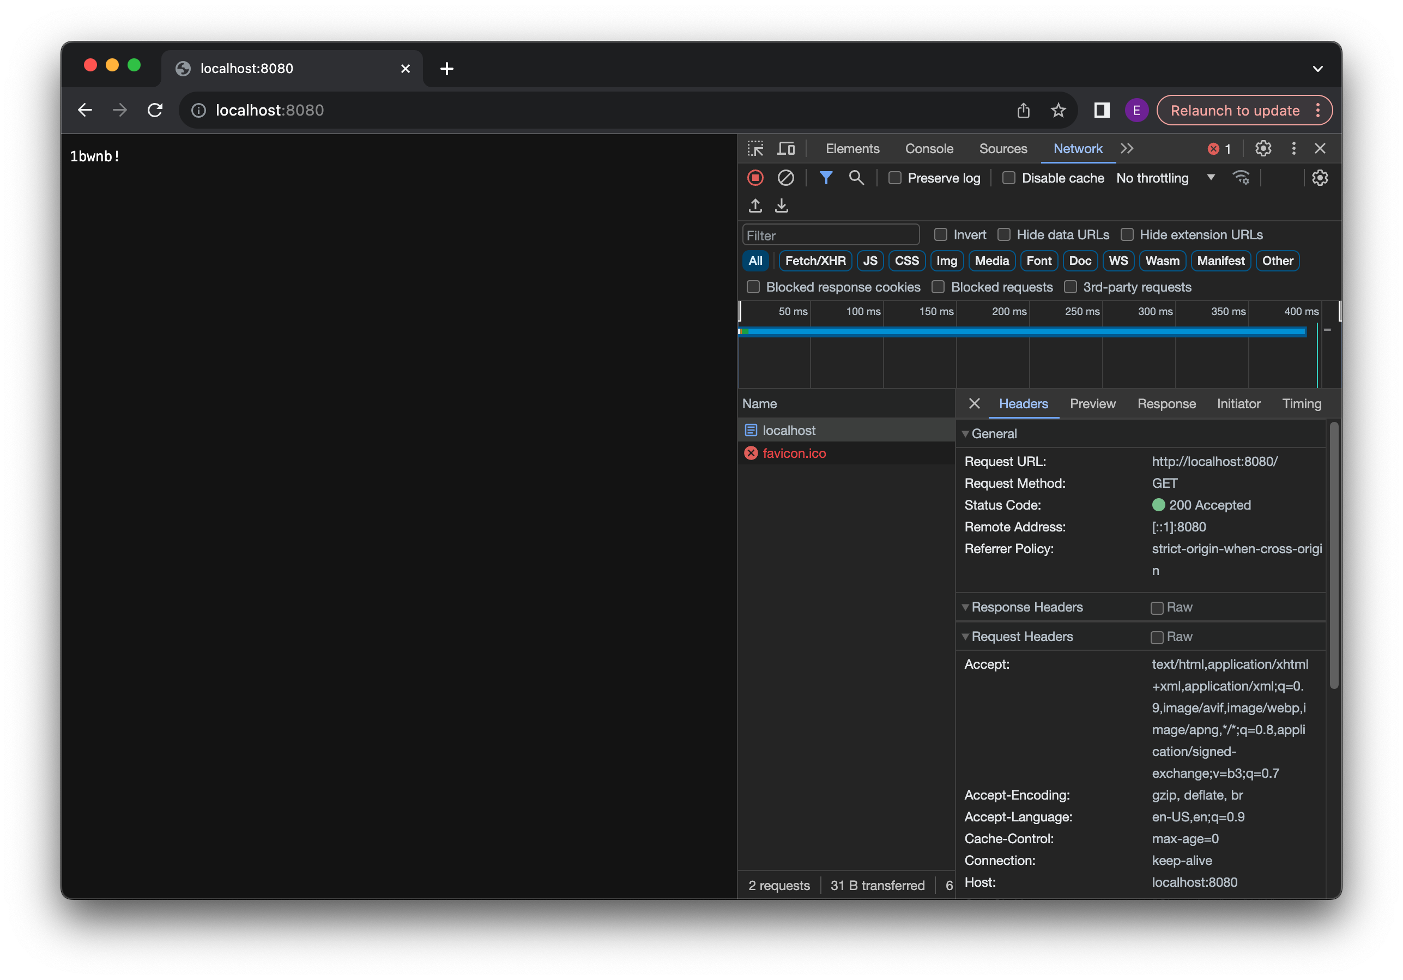1403x980 pixels.
Task: Click the Relaunch to update button
Action: point(1235,110)
